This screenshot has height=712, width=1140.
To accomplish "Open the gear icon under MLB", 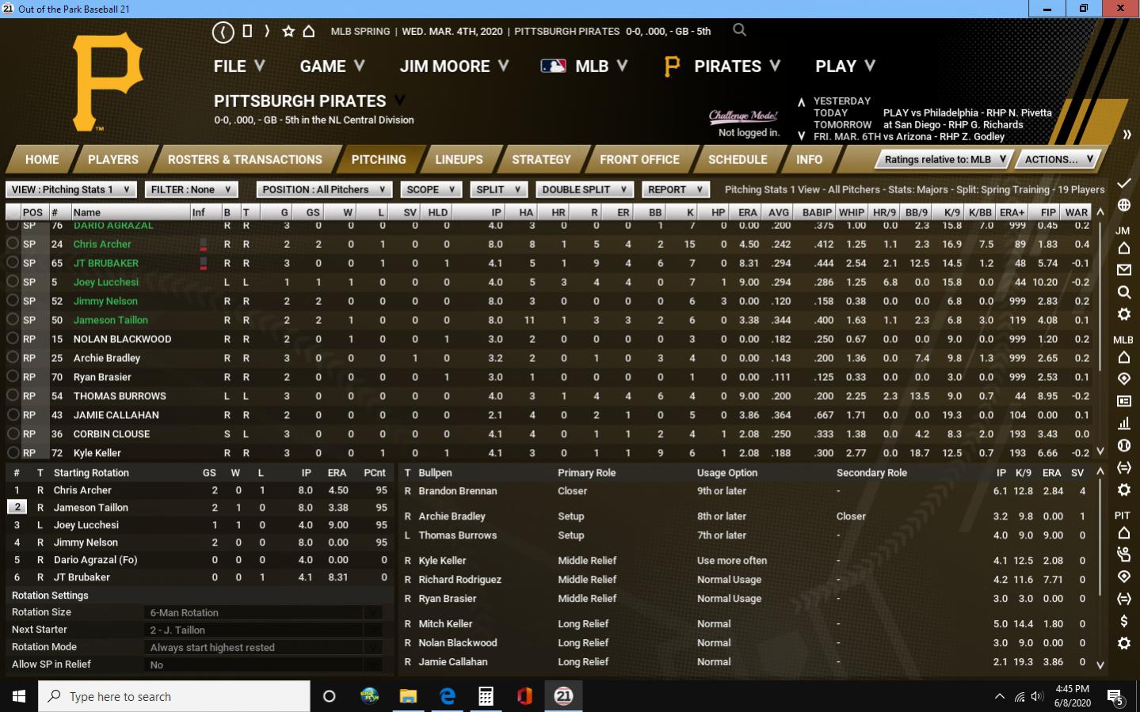I will 1123,489.
